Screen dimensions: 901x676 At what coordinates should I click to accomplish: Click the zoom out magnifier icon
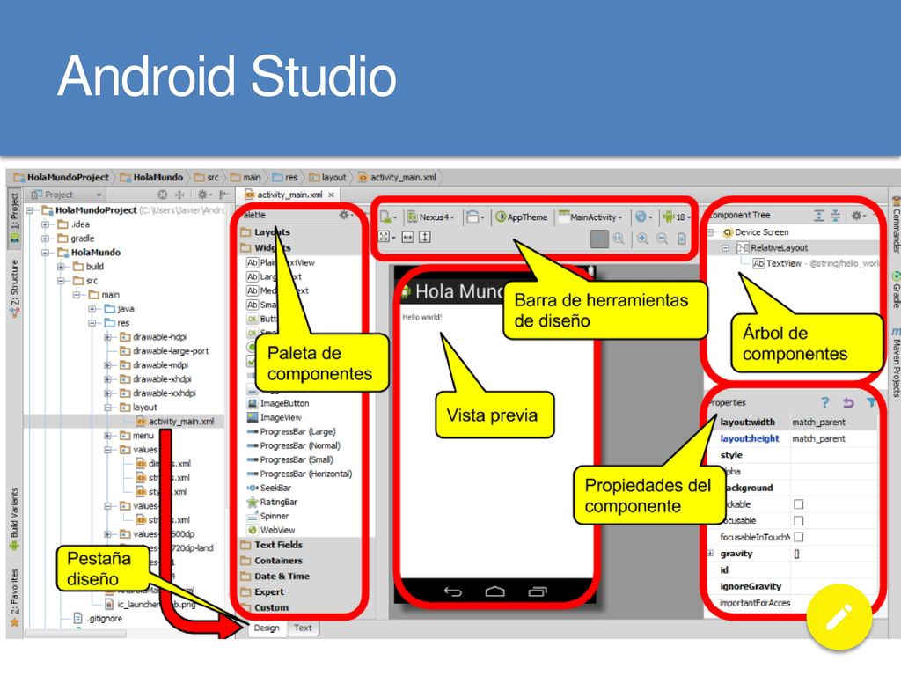pyautogui.click(x=662, y=239)
